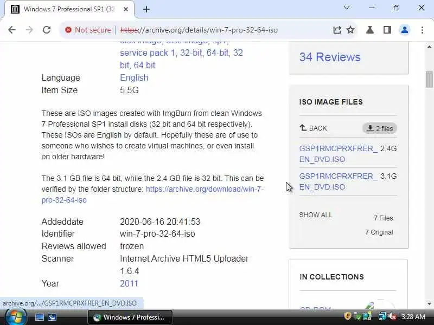Reload the archive.org page
434x325 pixels.
(x=47, y=30)
